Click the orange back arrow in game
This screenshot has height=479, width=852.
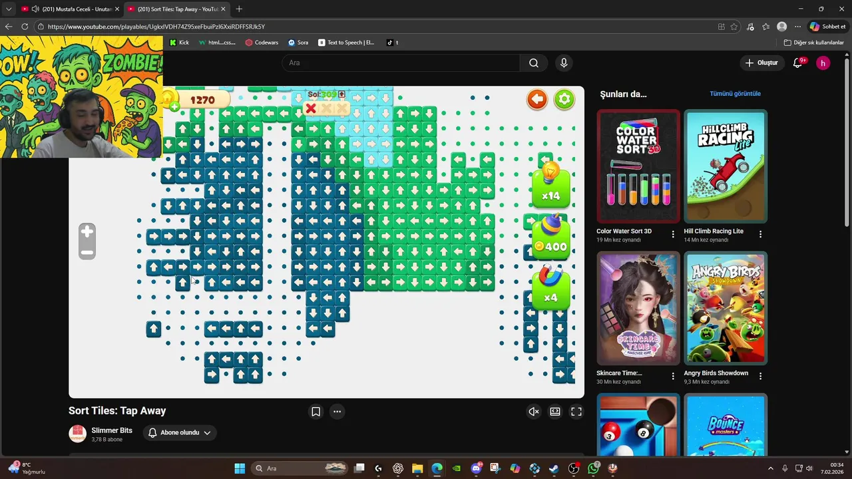pos(536,99)
